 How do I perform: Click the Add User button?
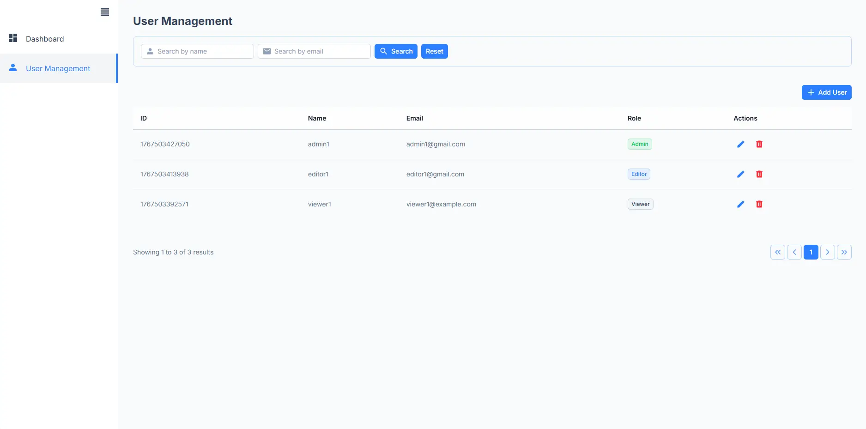(826, 92)
